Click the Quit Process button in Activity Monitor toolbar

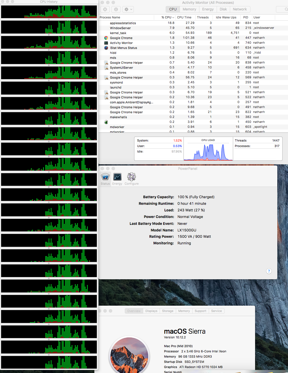click(105, 9)
